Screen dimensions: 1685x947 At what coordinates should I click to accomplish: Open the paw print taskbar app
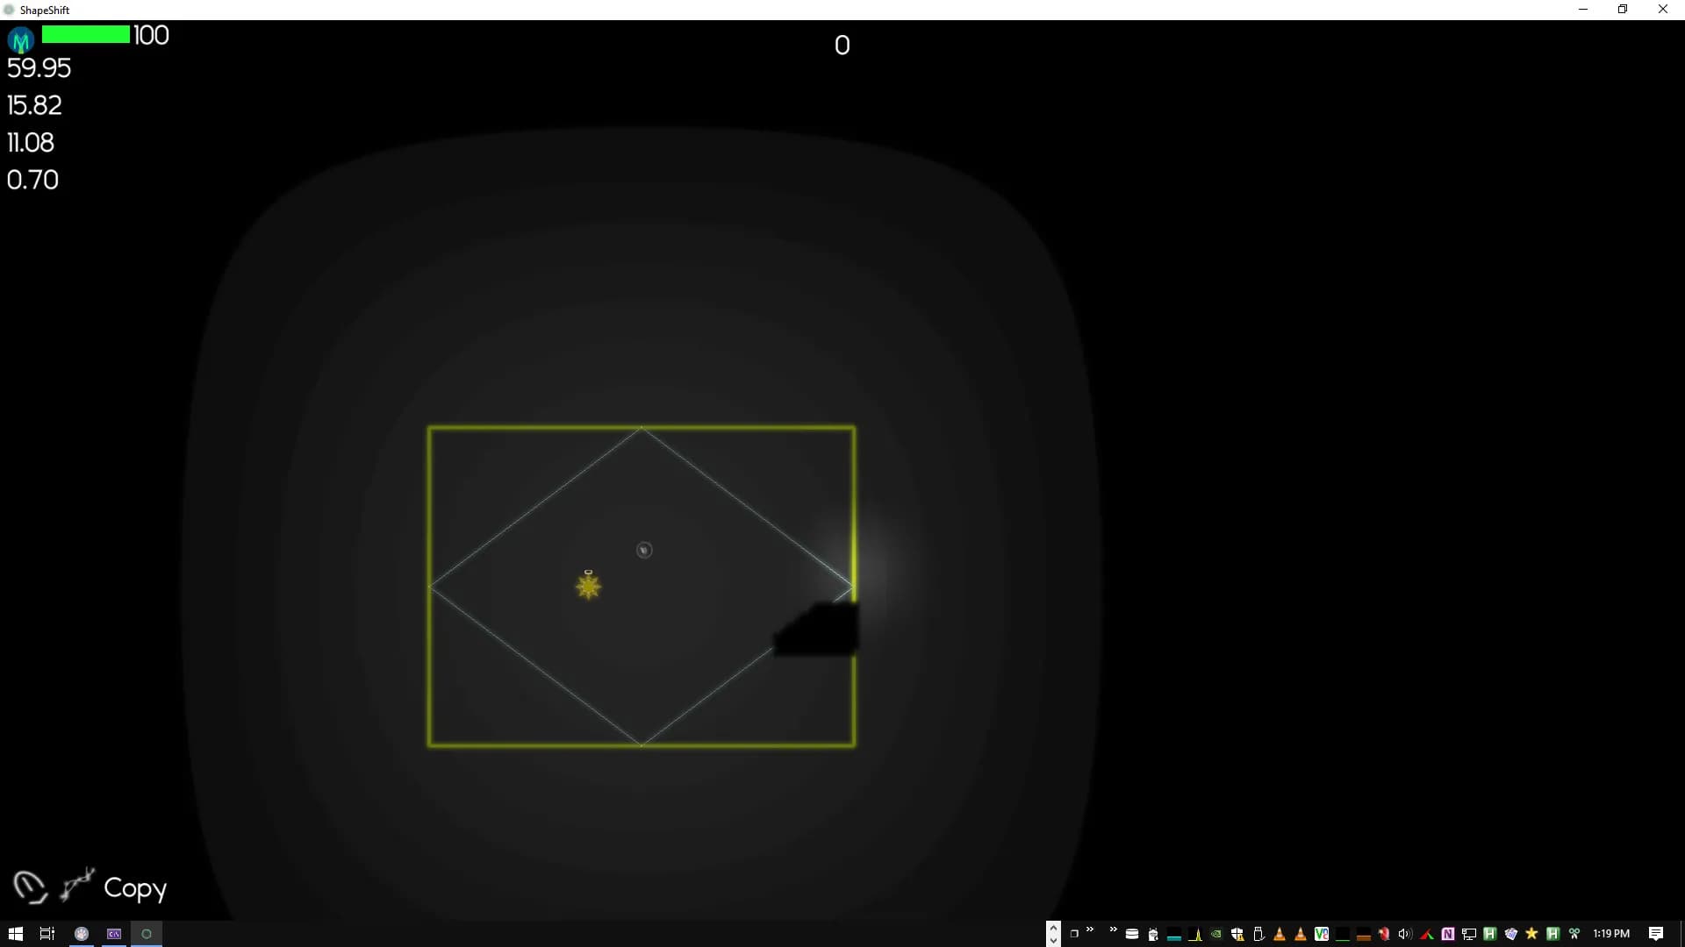[x=82, y=934]
